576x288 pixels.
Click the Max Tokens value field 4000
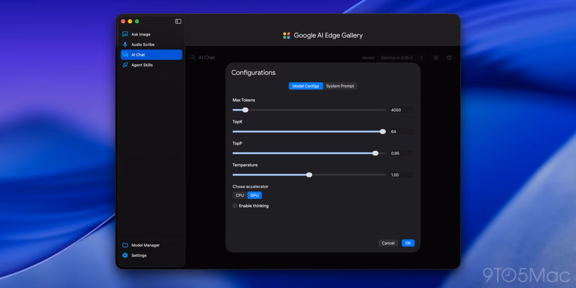(401, 110)
